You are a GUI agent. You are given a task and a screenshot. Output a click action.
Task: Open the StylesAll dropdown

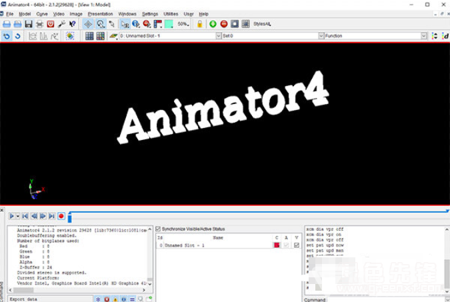262,24
